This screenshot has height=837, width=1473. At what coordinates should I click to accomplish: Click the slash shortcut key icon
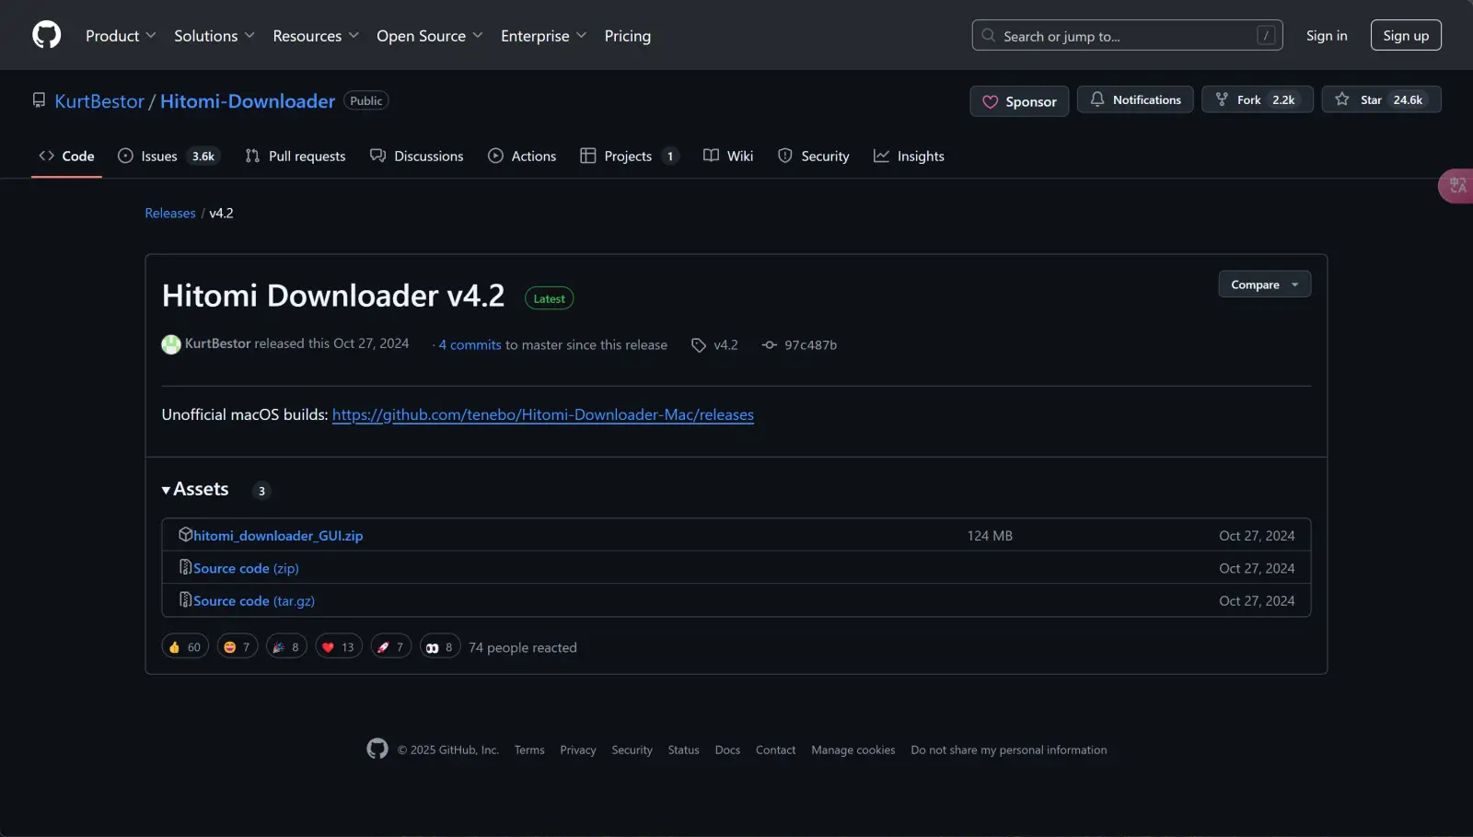tap(1266, 35)
